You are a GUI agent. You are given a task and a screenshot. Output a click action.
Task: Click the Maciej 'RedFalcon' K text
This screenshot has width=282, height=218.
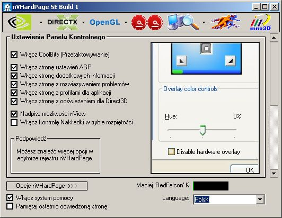click(163, 185)
